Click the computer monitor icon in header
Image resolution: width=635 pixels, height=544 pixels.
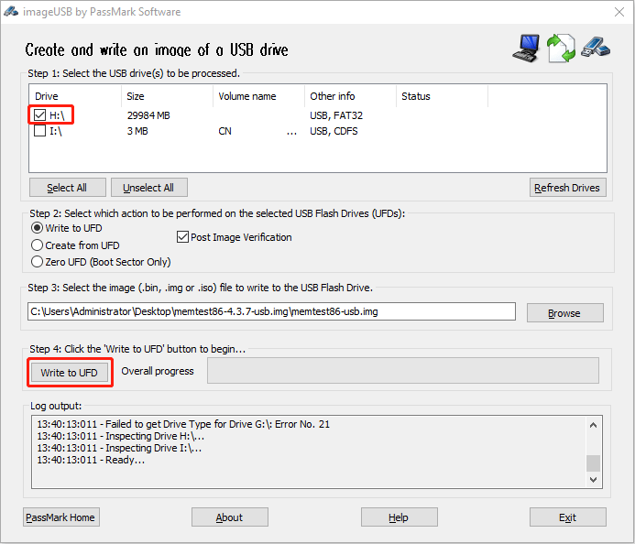click(x=526, y=49)
